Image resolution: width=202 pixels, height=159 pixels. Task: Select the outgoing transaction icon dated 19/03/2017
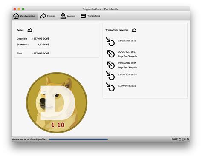tap(111, 65)
